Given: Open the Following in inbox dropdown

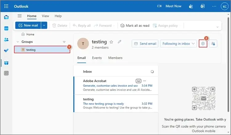Looking at the screenshot, I should click(179, 44).
